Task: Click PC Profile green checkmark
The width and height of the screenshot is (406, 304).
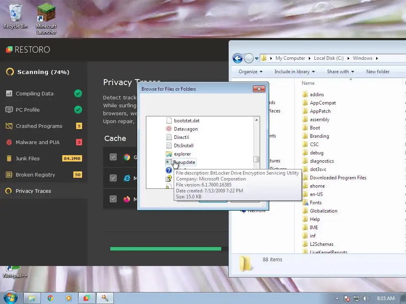Action: coord(78,110)
